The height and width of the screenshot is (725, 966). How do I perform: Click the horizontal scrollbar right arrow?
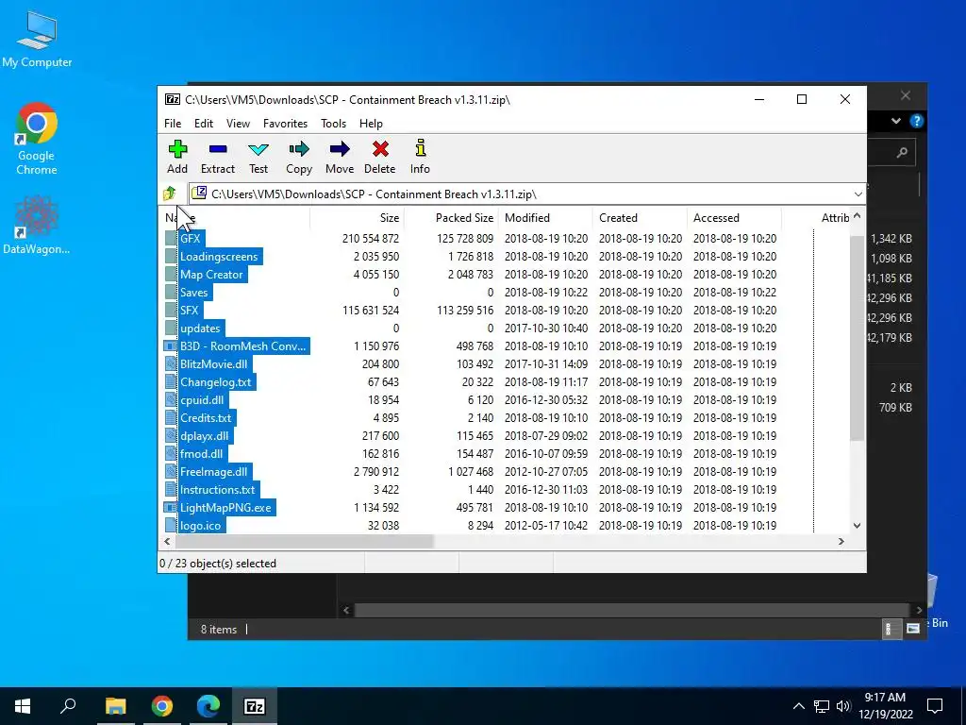point(841,541)
